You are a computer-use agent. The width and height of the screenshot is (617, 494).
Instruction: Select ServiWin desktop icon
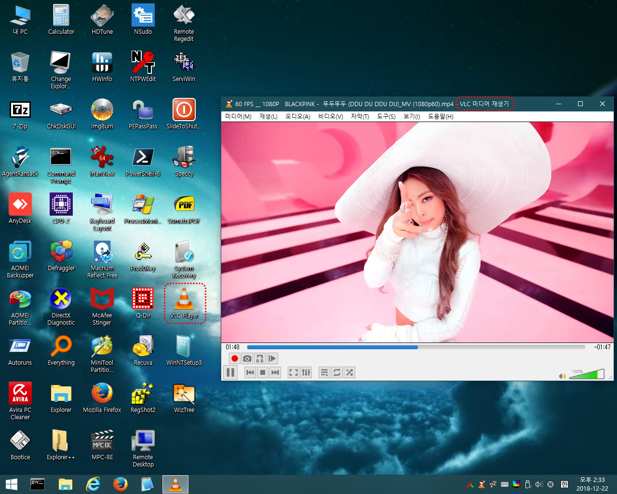[x=184, y=67]
